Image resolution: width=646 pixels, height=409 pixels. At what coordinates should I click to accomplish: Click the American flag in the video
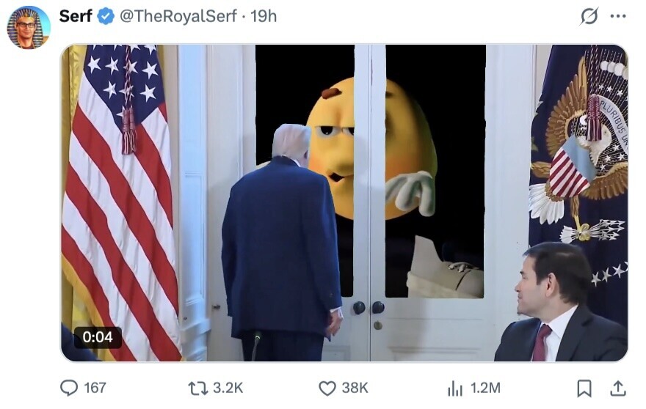pyautogui.click(x=120, y=202)
